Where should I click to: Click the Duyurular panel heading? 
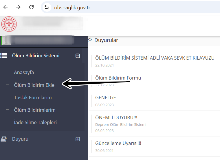click(106, 40)
